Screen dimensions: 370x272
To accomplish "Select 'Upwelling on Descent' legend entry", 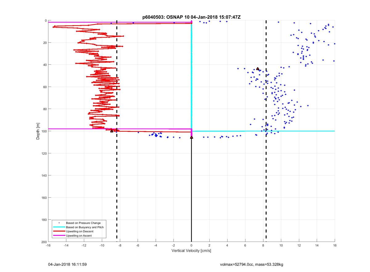I will tap(80, 231).
